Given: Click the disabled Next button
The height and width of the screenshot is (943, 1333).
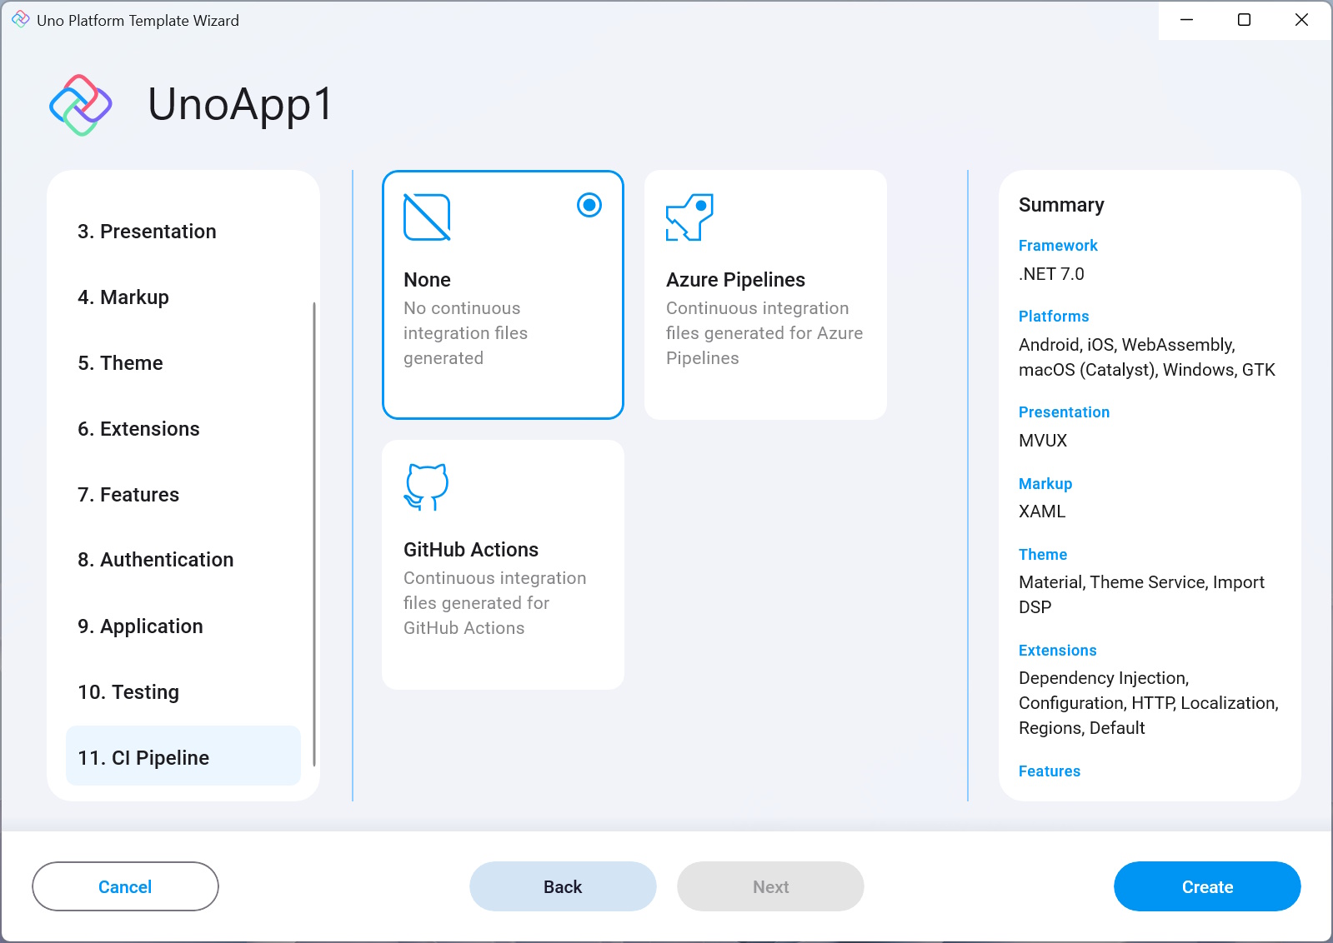Looking at the screenshot, I should (x=770, y=886).
